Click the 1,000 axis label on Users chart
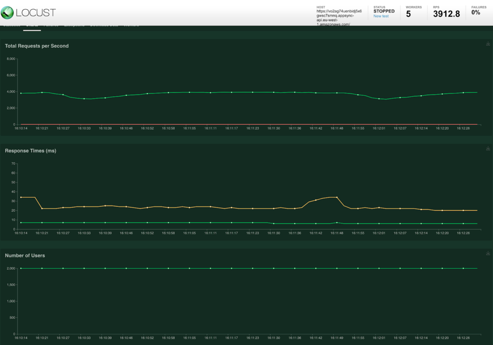 pyautogui.click(x=11, y=301)
